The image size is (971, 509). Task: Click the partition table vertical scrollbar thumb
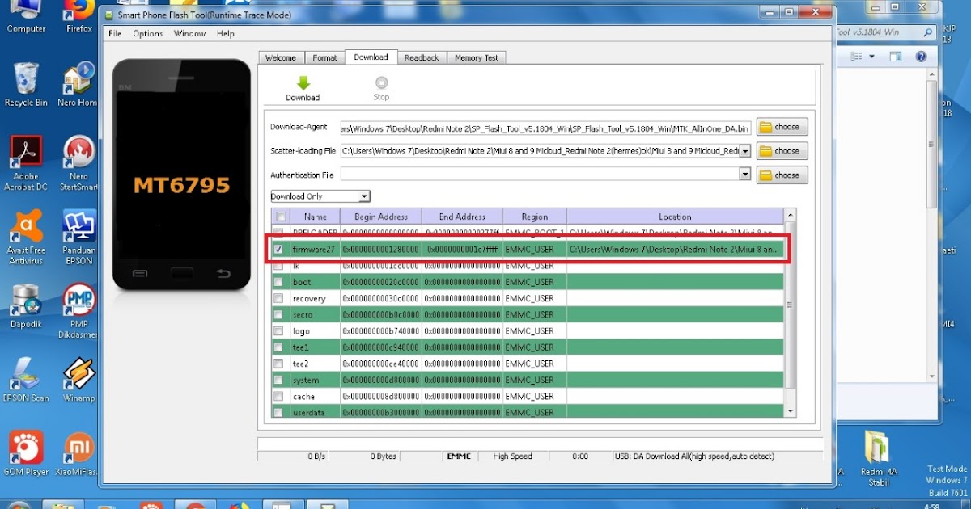pos(790,304)
